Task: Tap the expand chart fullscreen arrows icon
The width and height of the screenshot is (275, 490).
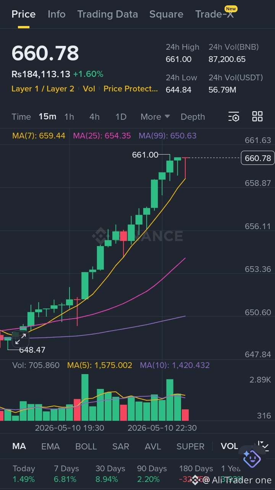Action: pos(21,339)
